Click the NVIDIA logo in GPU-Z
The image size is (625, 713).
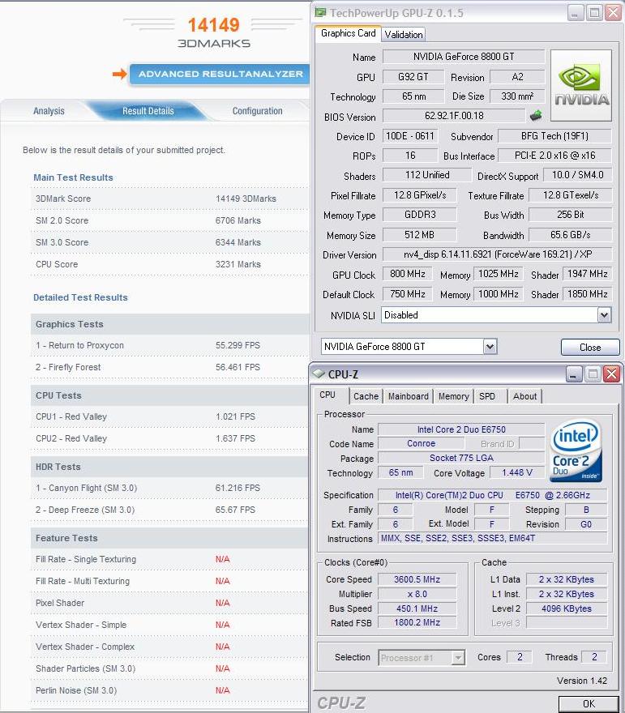coord(581,85)
